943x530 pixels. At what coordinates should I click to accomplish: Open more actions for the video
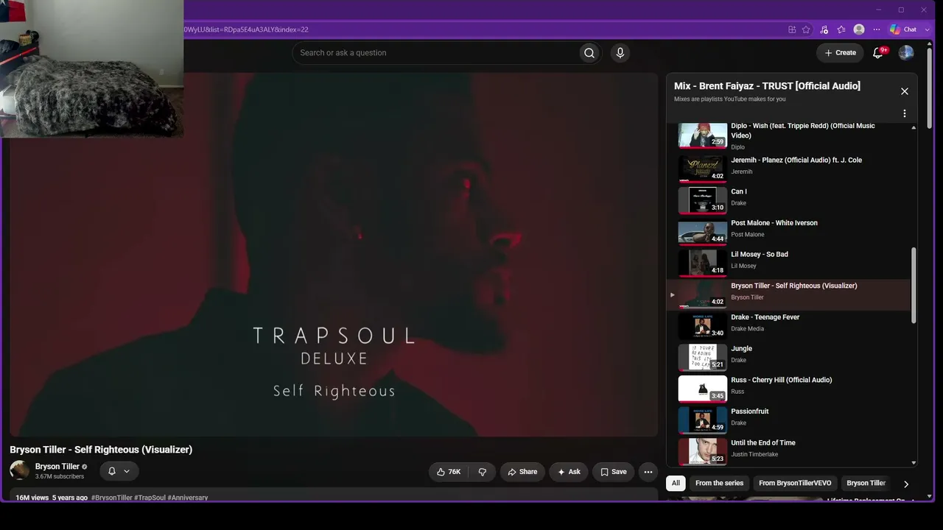tap(648, 472)
